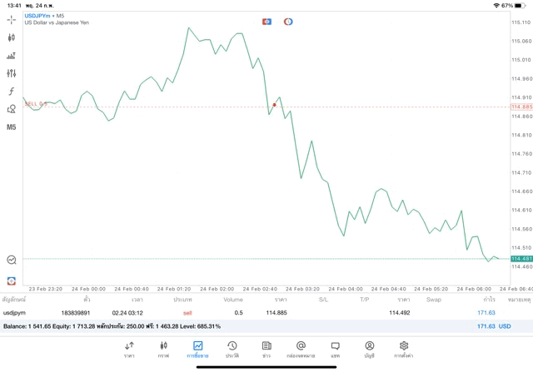Switch to the กราฟ (chart) tab

[x=163, y=350]
